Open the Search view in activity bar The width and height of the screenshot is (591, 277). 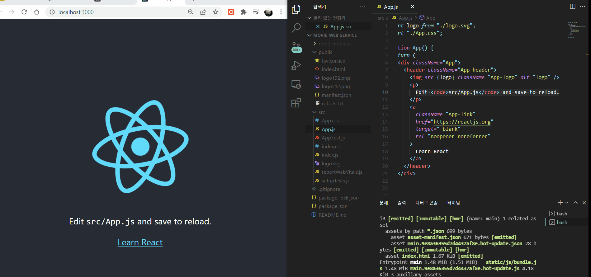pos(296,28)
